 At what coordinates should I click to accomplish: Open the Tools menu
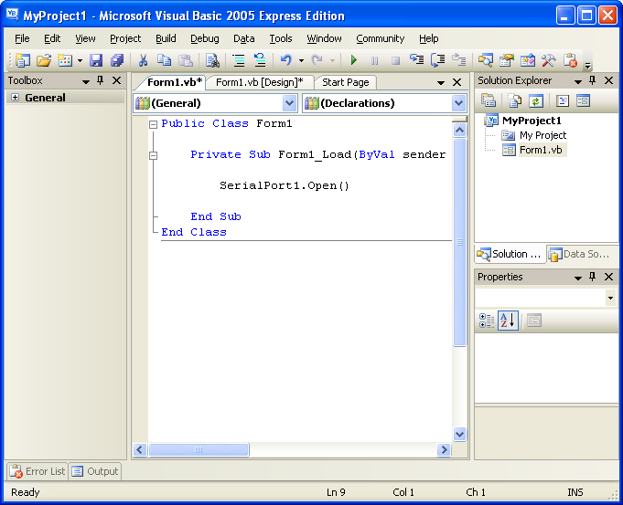click(x=281, y=38)
